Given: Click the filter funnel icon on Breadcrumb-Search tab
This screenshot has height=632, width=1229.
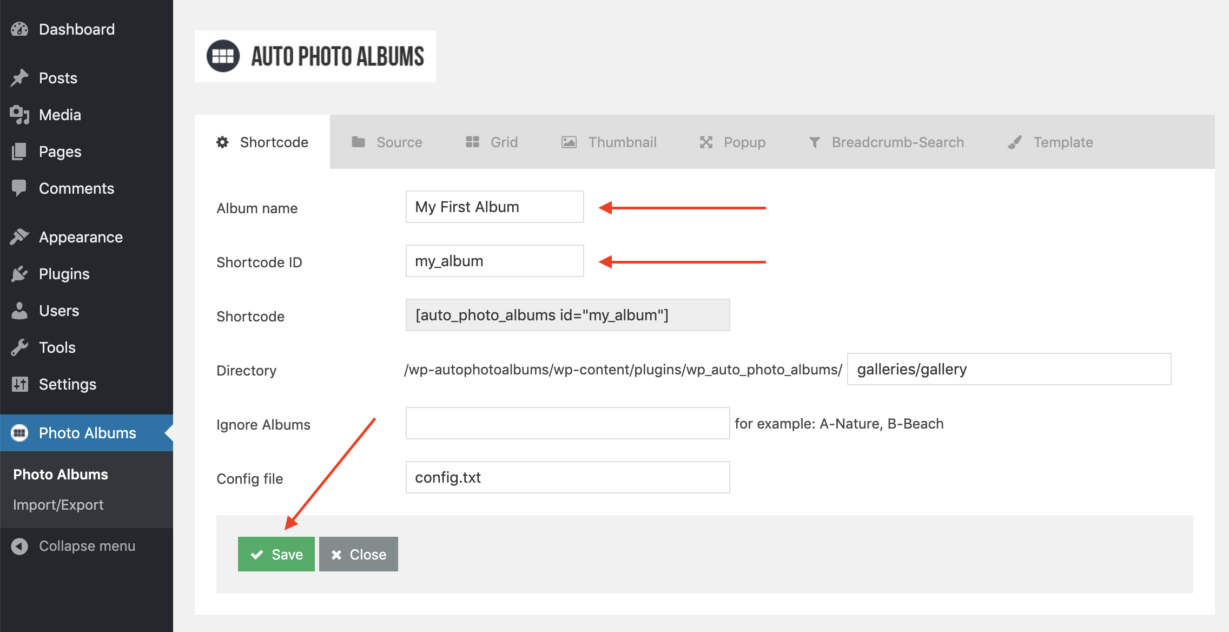Looking at the screenshot, I should (815, 142).
